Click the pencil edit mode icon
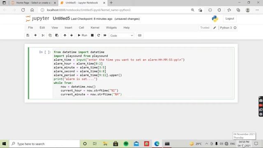 [215, 28]
